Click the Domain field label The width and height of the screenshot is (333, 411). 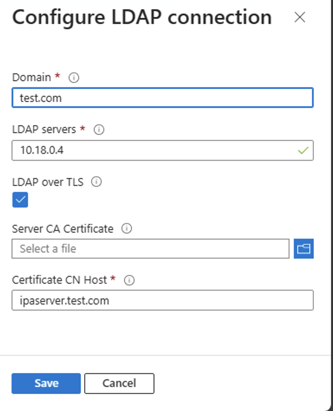click(32, 78)
